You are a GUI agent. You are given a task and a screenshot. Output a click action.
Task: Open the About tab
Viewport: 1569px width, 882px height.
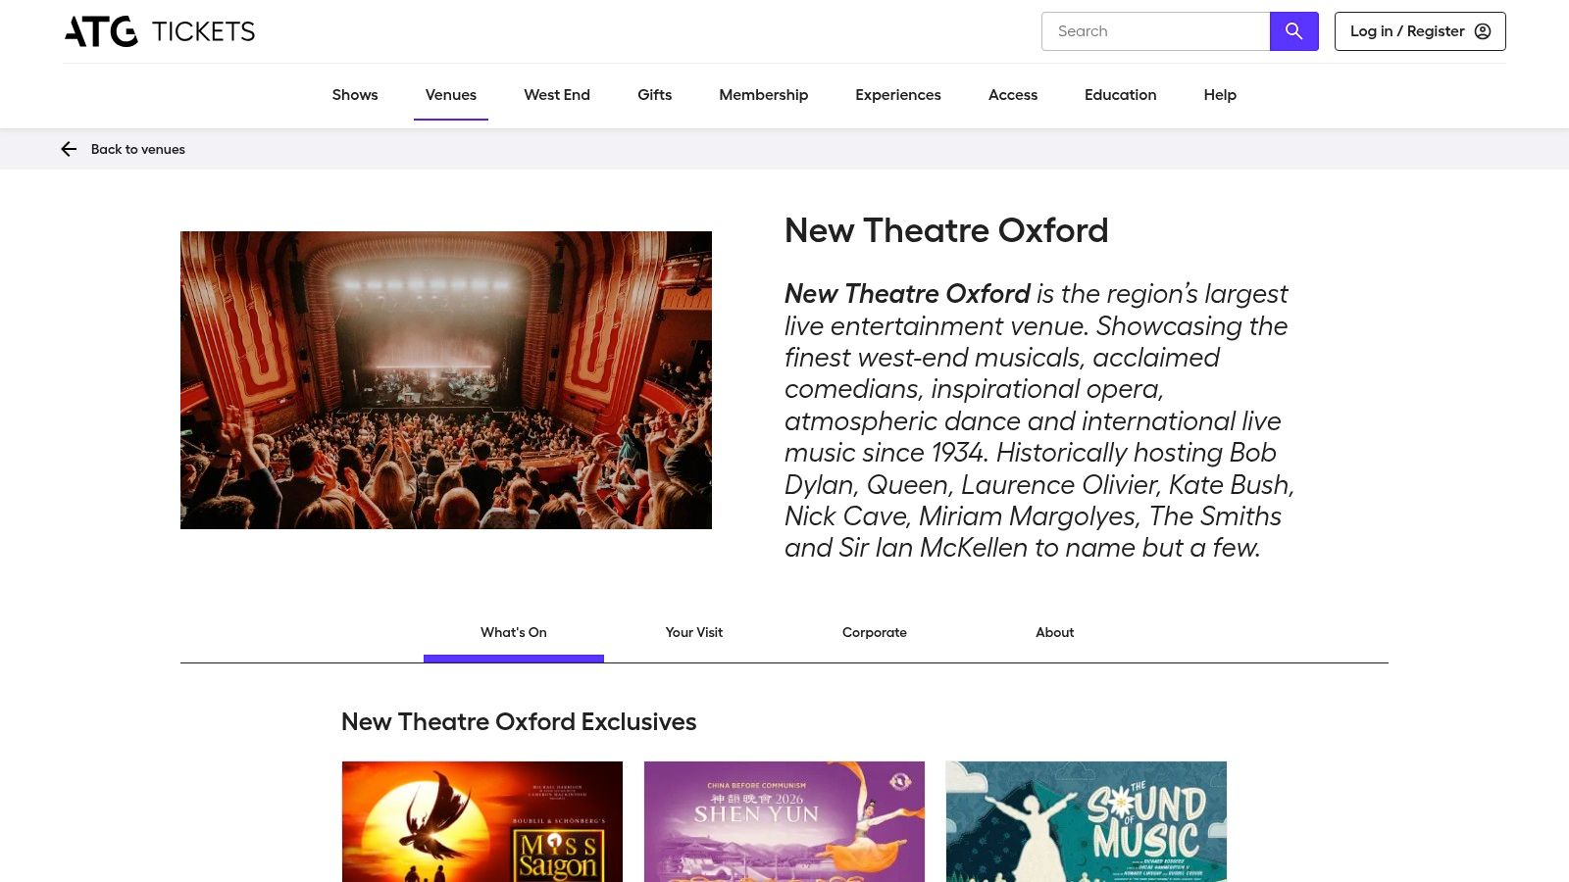coord(1054,632)
